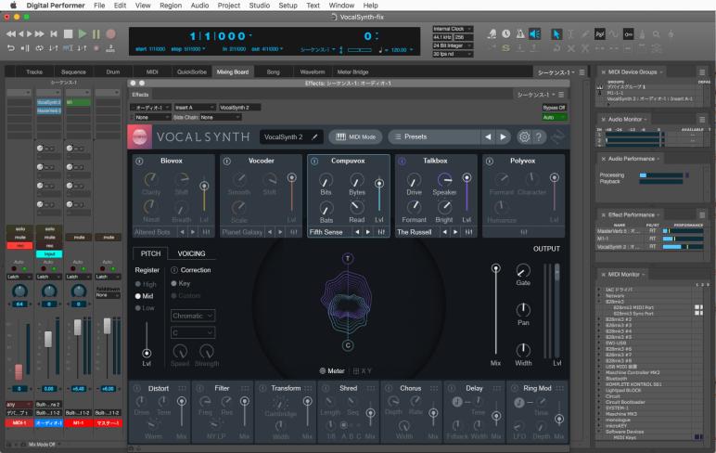This screenshot has width=716, height=453.
Task: Toggle Talkbox module power button
Action: pyautogui.click(x=402, y=161)
